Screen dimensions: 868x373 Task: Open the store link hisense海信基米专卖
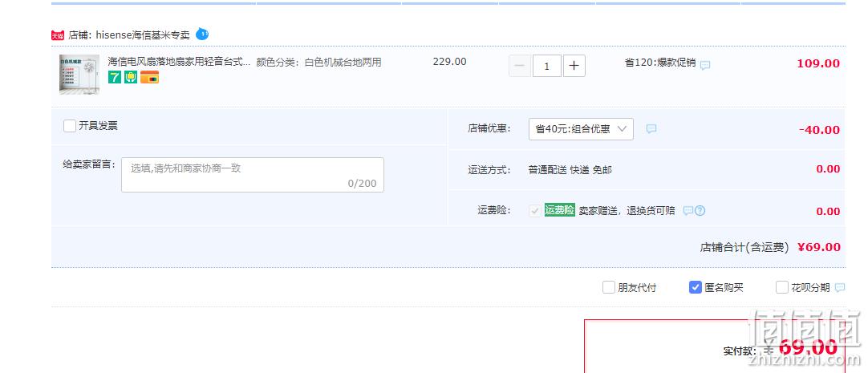(143, 34)
